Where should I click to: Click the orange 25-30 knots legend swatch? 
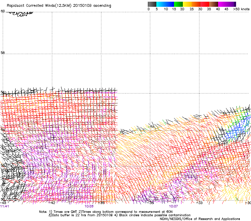[x=196, y=4]
